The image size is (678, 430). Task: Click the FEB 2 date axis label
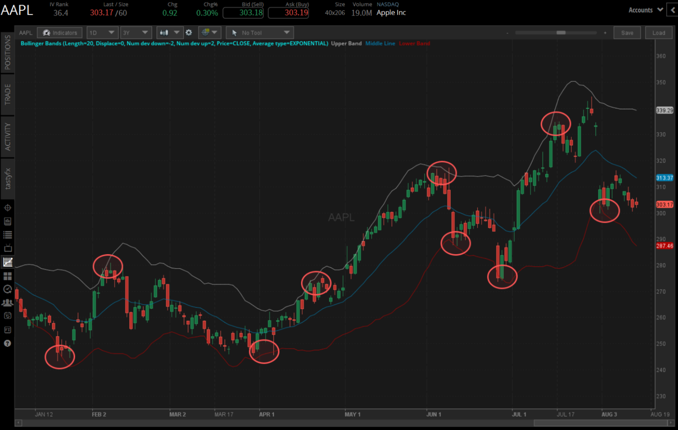point(99,414)
